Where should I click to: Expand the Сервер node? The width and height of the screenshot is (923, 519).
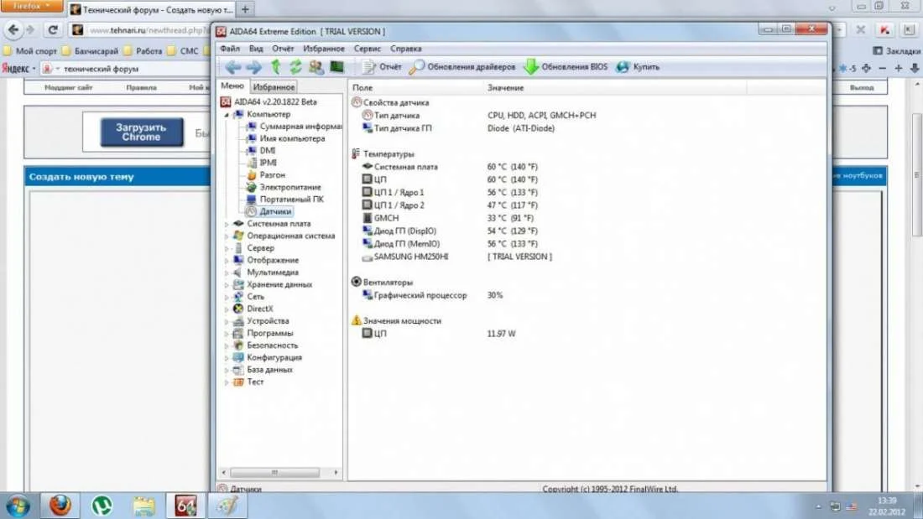tap(227, 248)
